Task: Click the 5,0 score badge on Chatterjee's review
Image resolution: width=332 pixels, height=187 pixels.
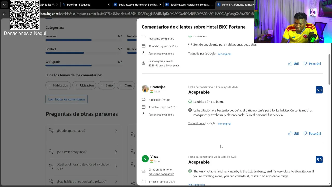Action: point(319,90)
